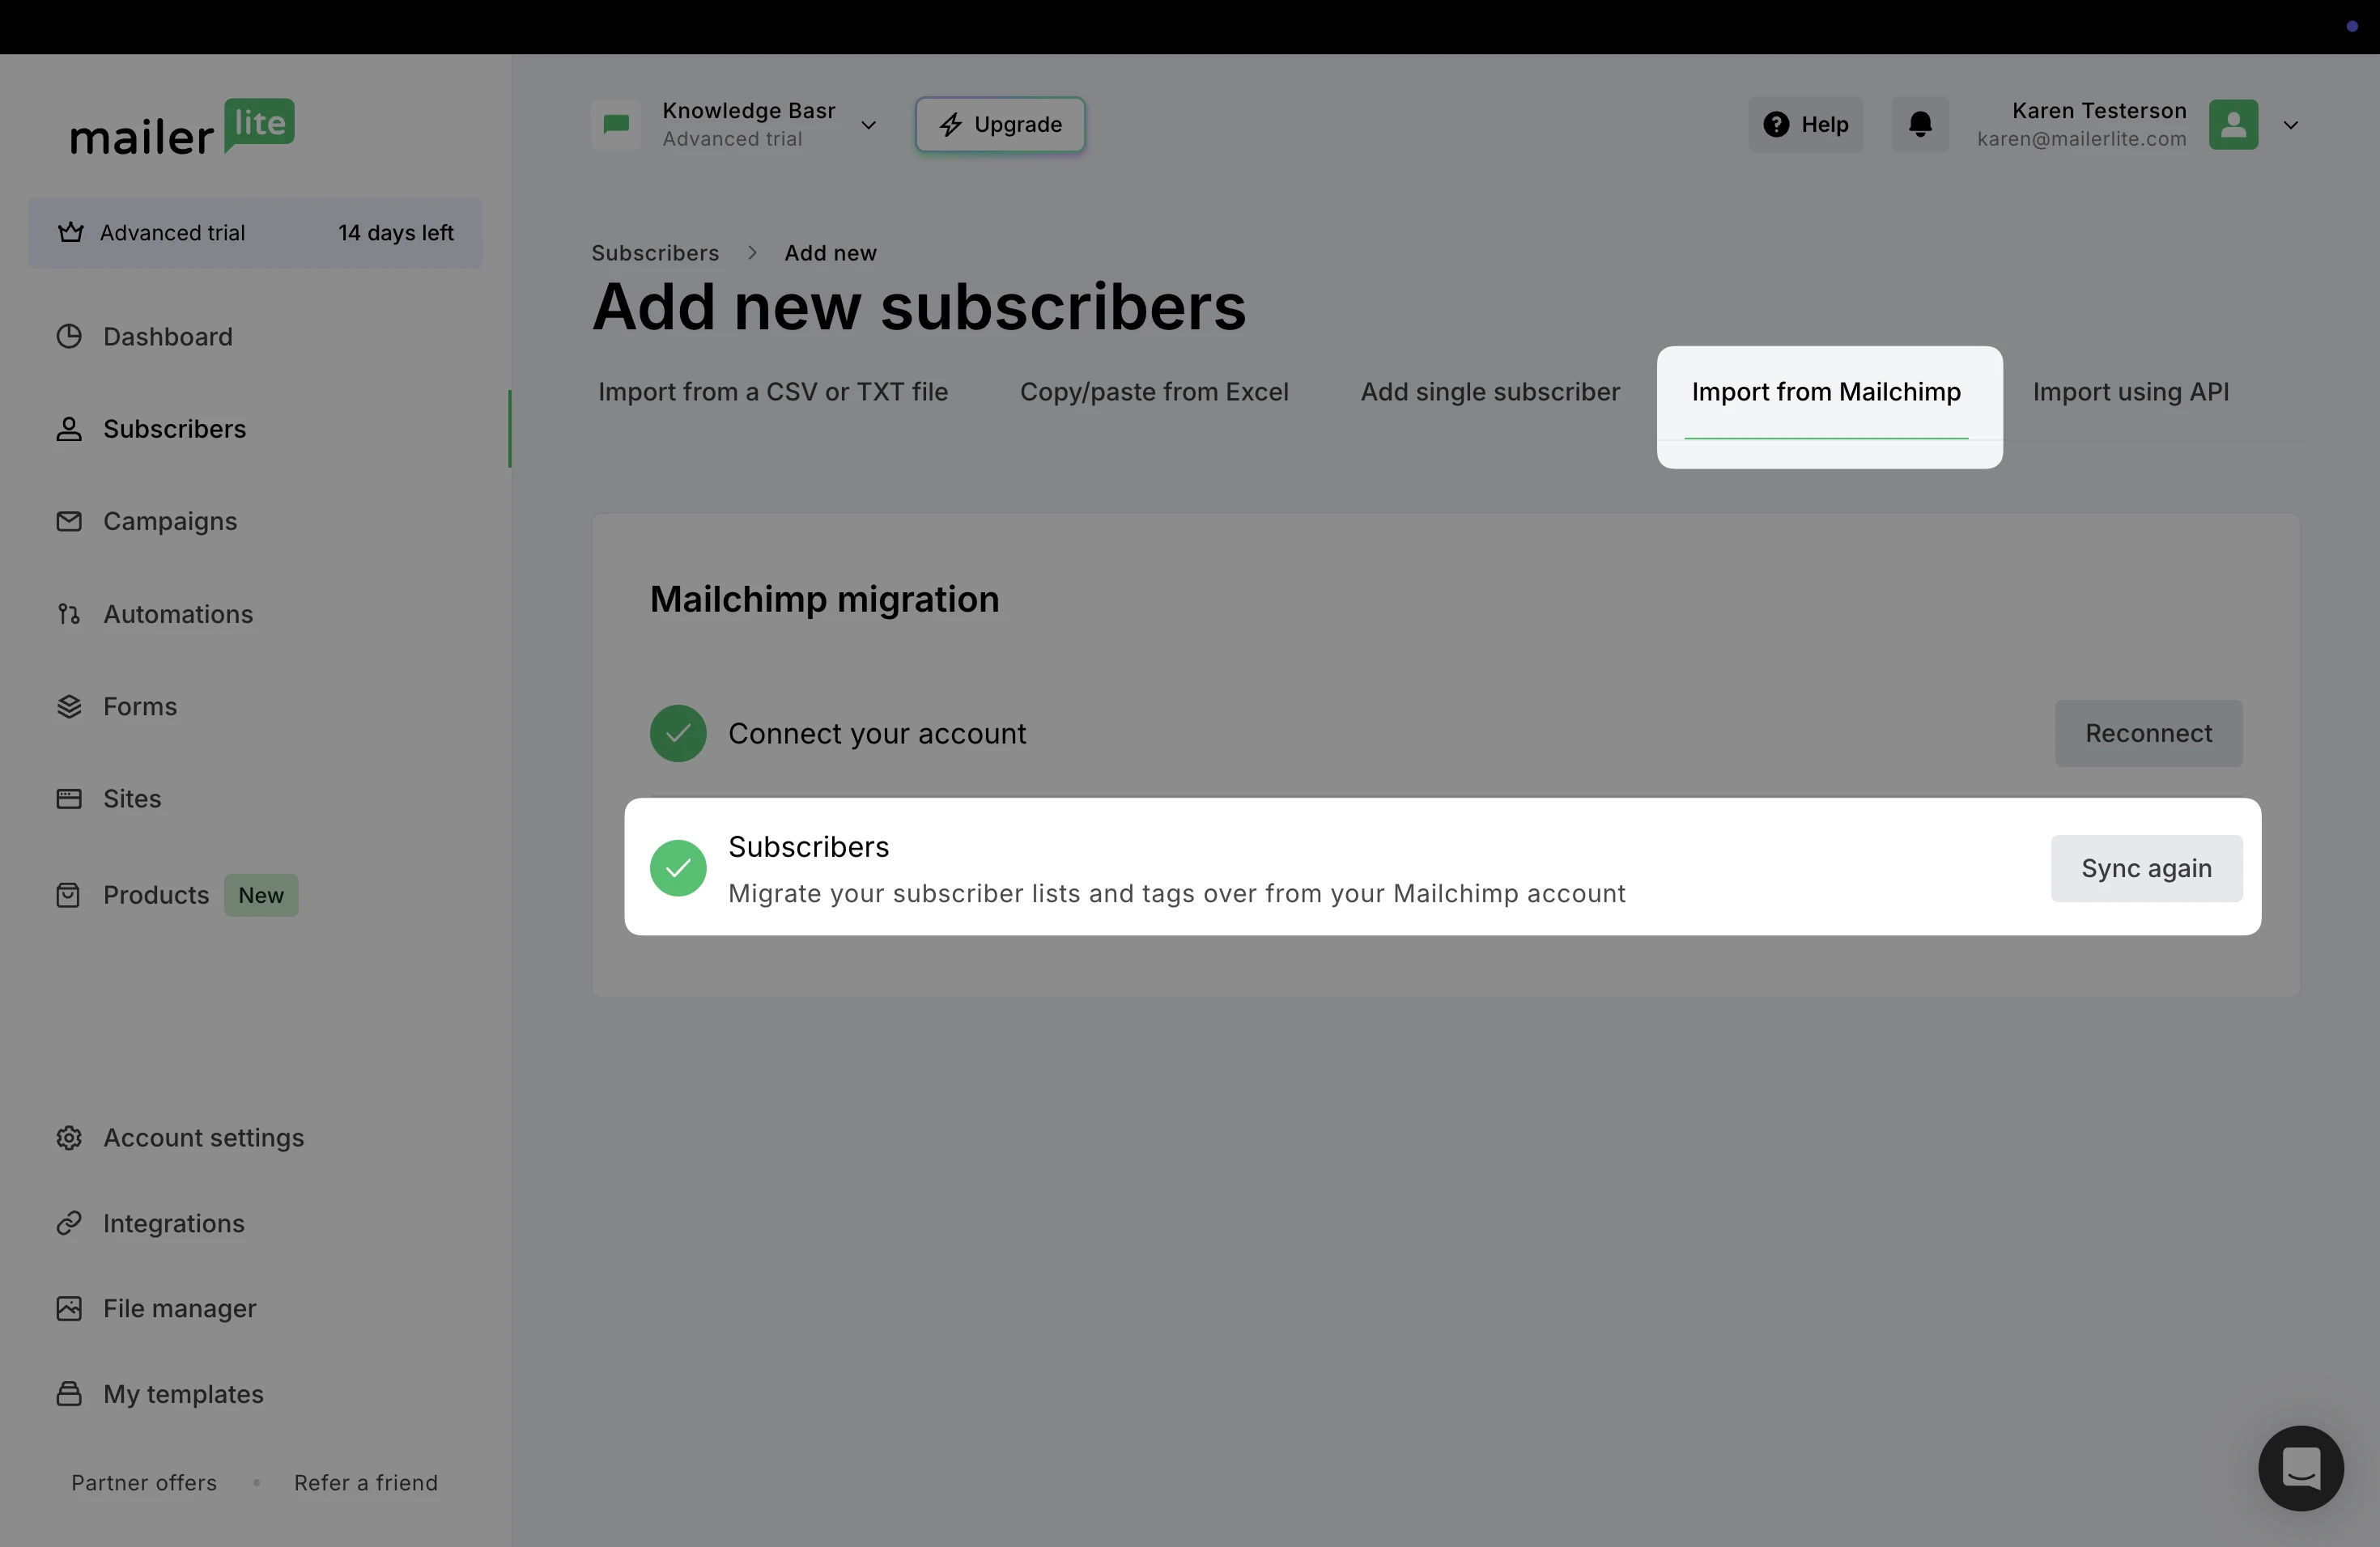Click the notification bell icon

1919,124
